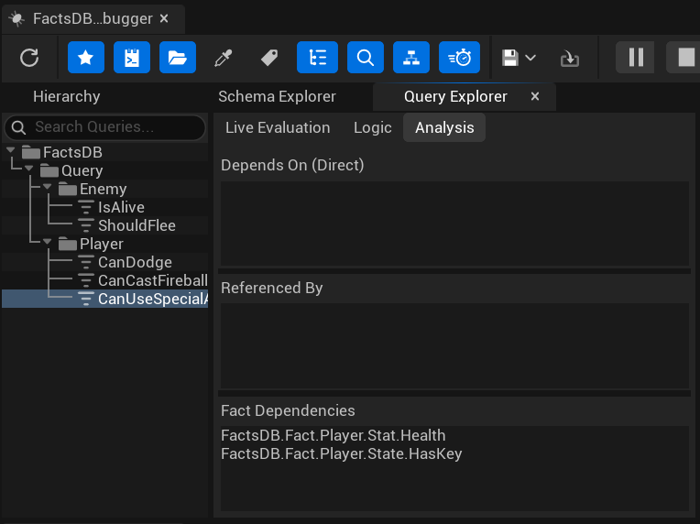Select the IsAlive query
700x524 pixels.
tap(121, 207)
